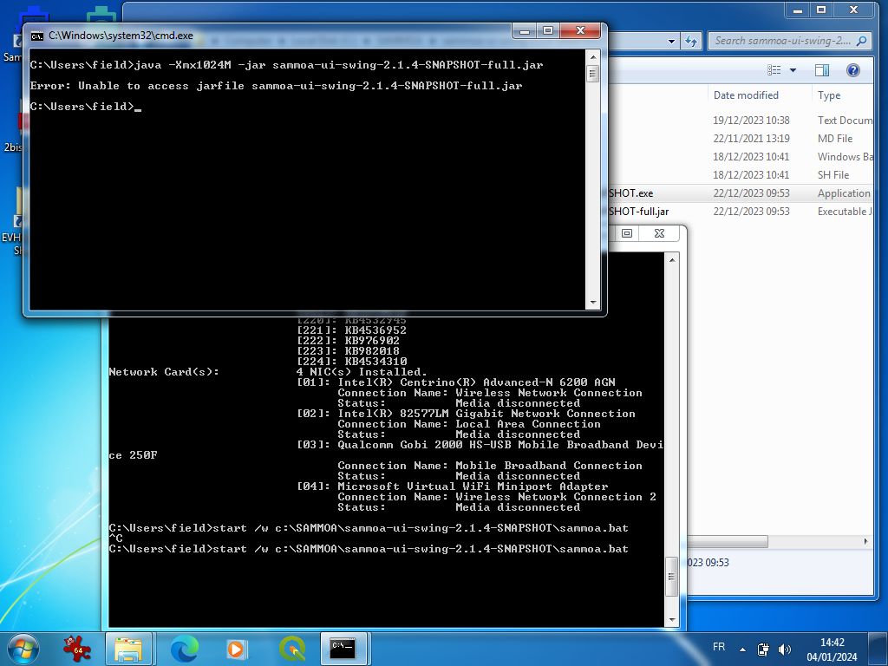Image resolution: width=888 pixels, height=666 pixels.
Task: Click the Explorer address bar refresh button
Action: pyautogui.click(x=691, y=41)
